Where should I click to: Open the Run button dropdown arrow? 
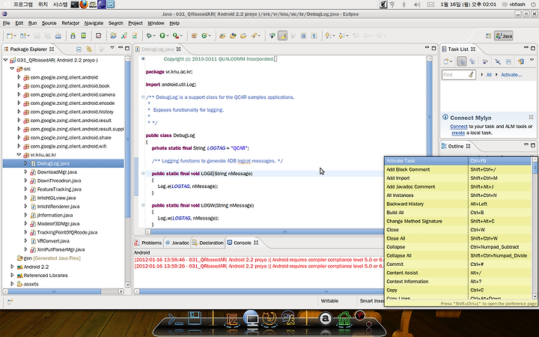tap(168, 36)
